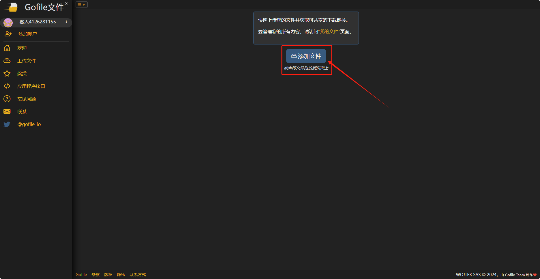The height and width of the screenshot is (279, 540).
Task: Click the add account person icon
Action: [8, 34]
